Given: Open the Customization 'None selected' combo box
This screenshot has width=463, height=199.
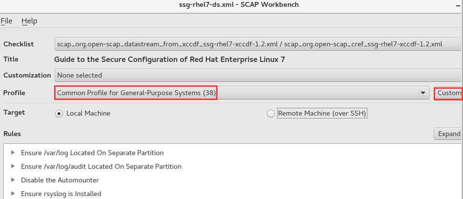Looking at the screenshot, I should [x=258, y=75].
